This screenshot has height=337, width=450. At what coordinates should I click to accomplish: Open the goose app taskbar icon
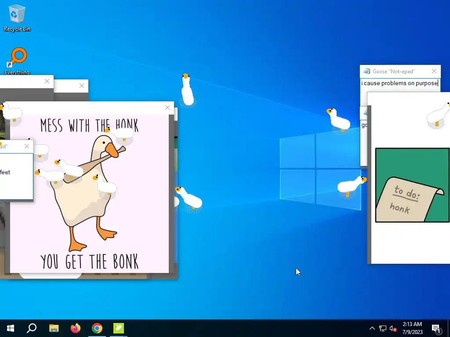coord(118,328)
